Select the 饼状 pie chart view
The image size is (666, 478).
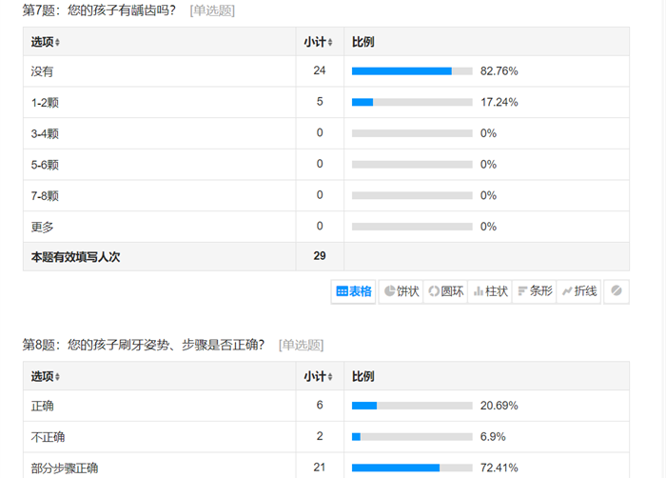tap(401, 291)
